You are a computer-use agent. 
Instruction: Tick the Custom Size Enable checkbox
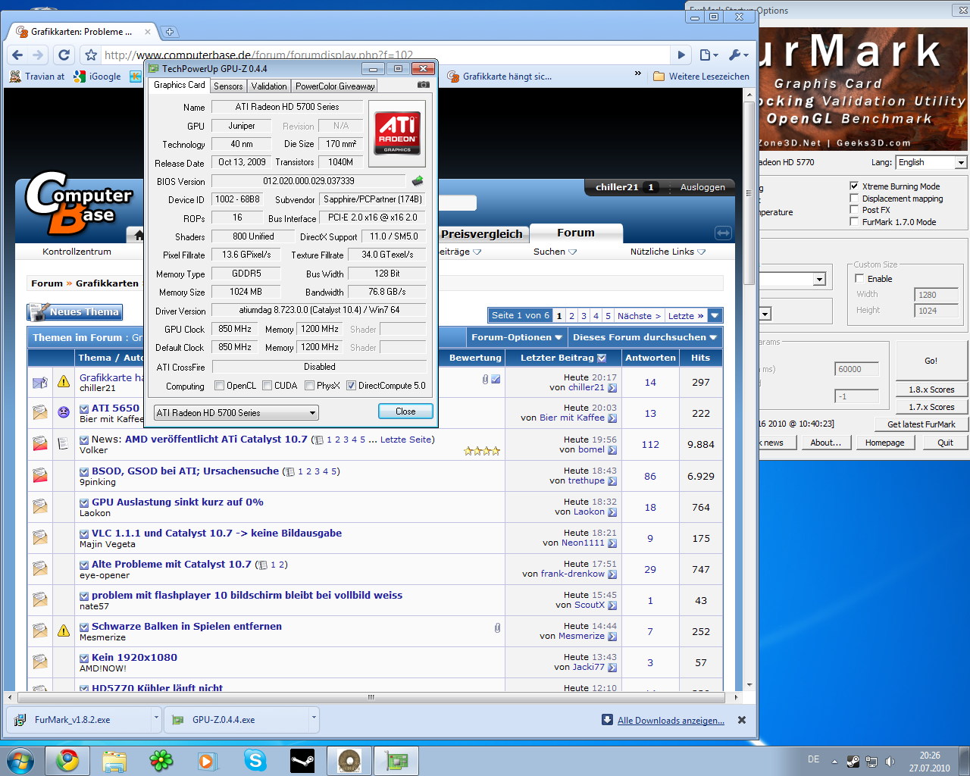pyautogui.click(x=859, y=278)
